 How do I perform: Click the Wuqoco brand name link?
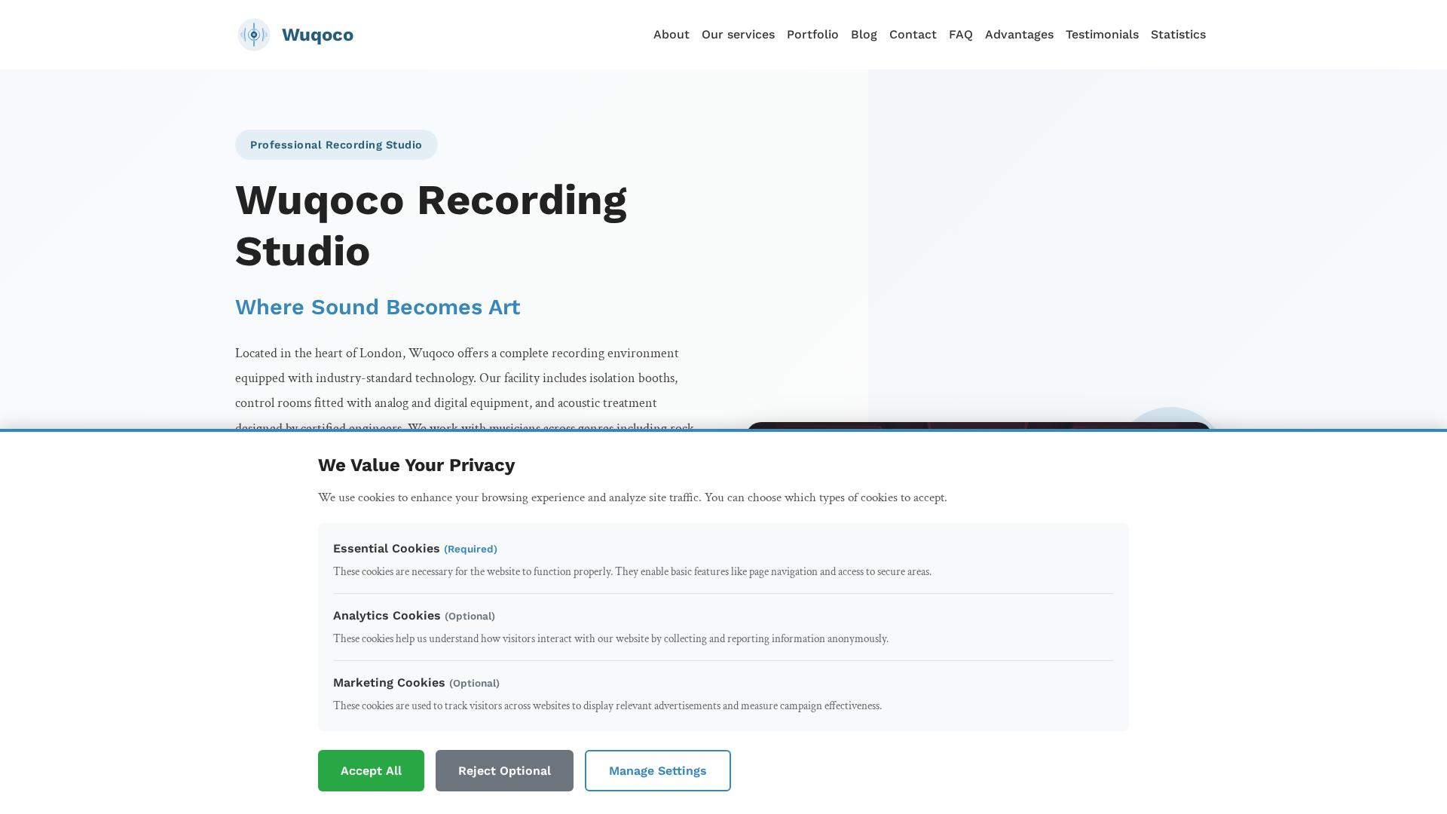pyautogui.click(x=317, y=35)
